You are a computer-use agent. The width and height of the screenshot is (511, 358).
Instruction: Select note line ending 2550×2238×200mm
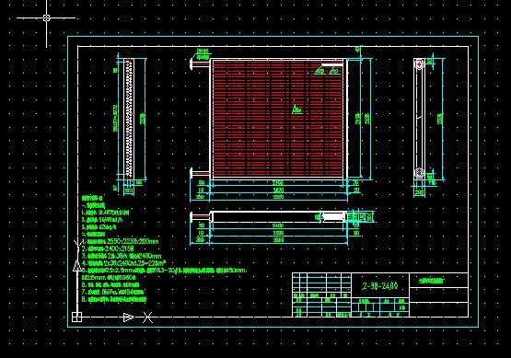[x=121, y=241]
